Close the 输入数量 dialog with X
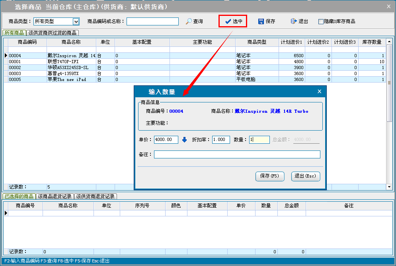396x266 pixels. (319, 92)
